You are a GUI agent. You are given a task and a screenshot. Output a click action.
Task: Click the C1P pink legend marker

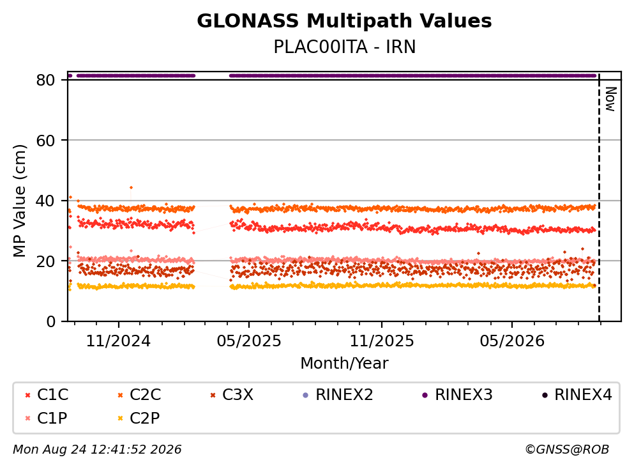[27, 419]
